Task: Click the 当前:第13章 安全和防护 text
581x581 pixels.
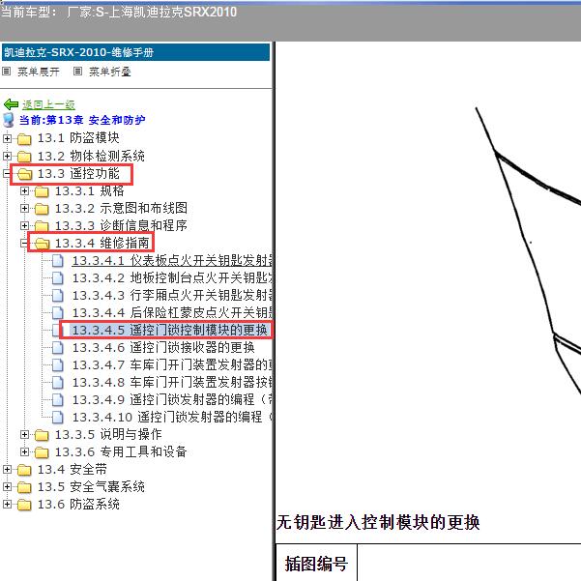Action: [82, 120]
